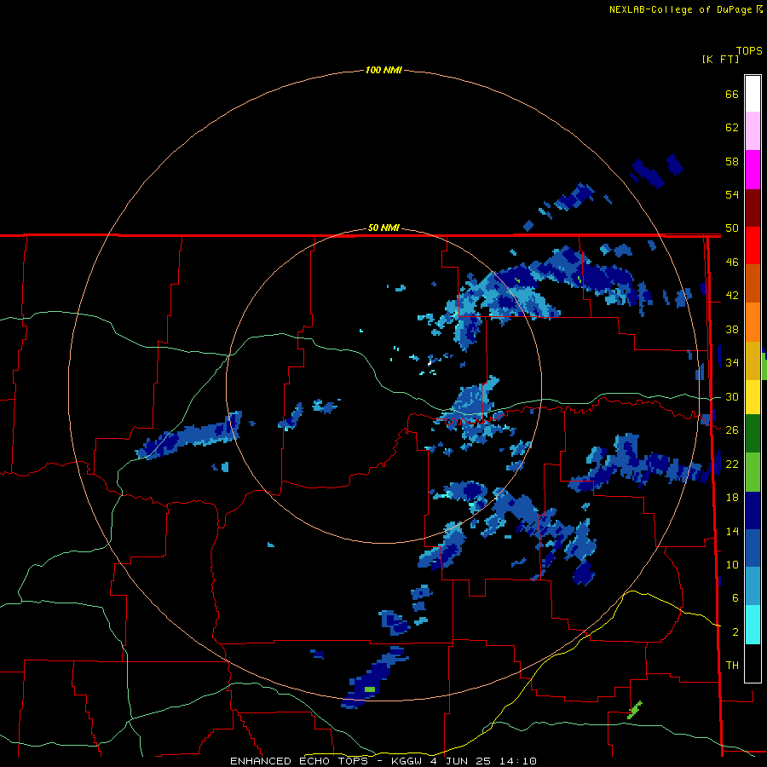
Task: Click the legend value 46
Action: coord(732,262)
